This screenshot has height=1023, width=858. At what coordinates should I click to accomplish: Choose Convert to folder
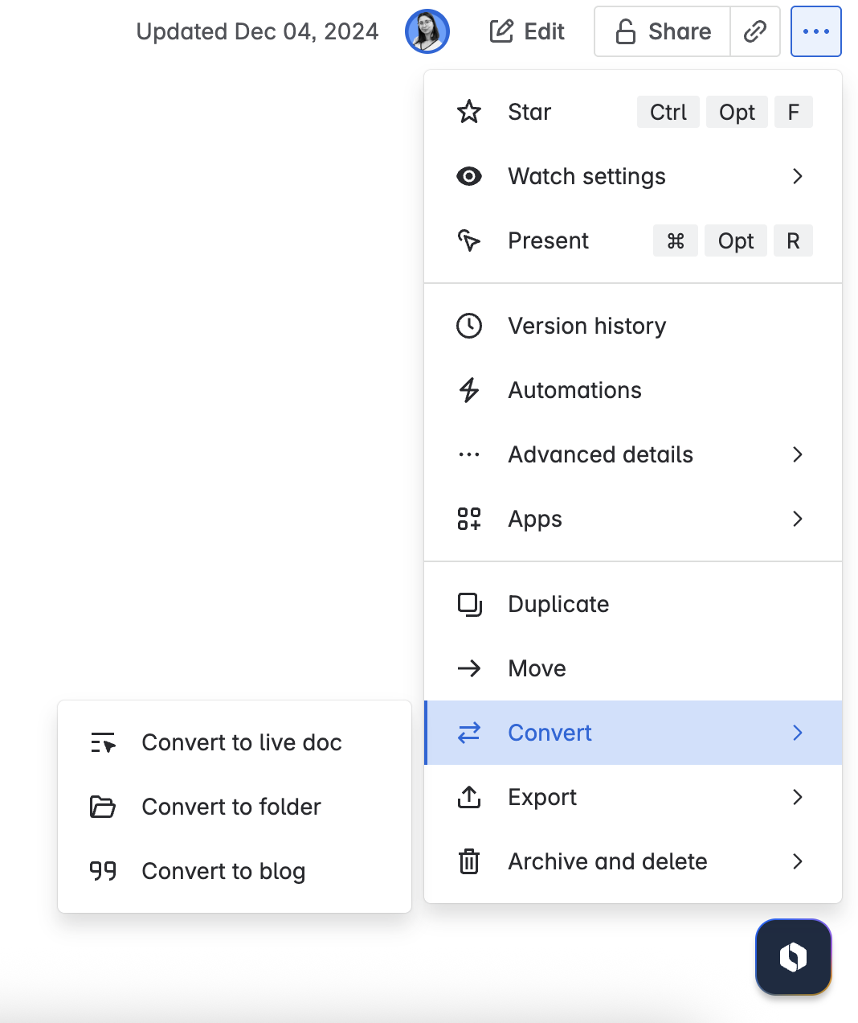click(x=235, y=807)
